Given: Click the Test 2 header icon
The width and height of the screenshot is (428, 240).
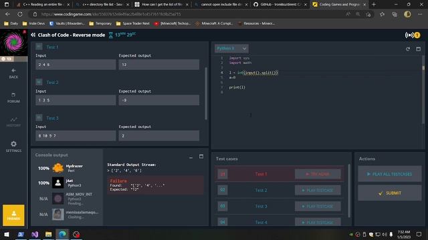Looking at the screenshot, I should click(39, 82).
